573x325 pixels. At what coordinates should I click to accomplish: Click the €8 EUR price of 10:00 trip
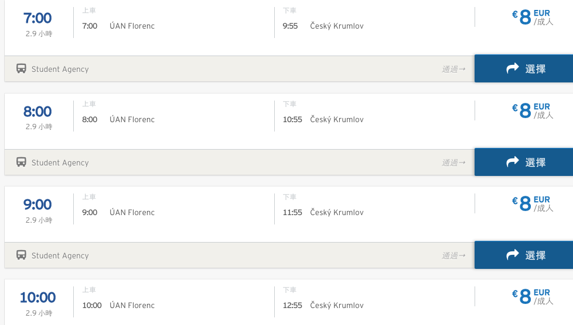click(533, 296)
